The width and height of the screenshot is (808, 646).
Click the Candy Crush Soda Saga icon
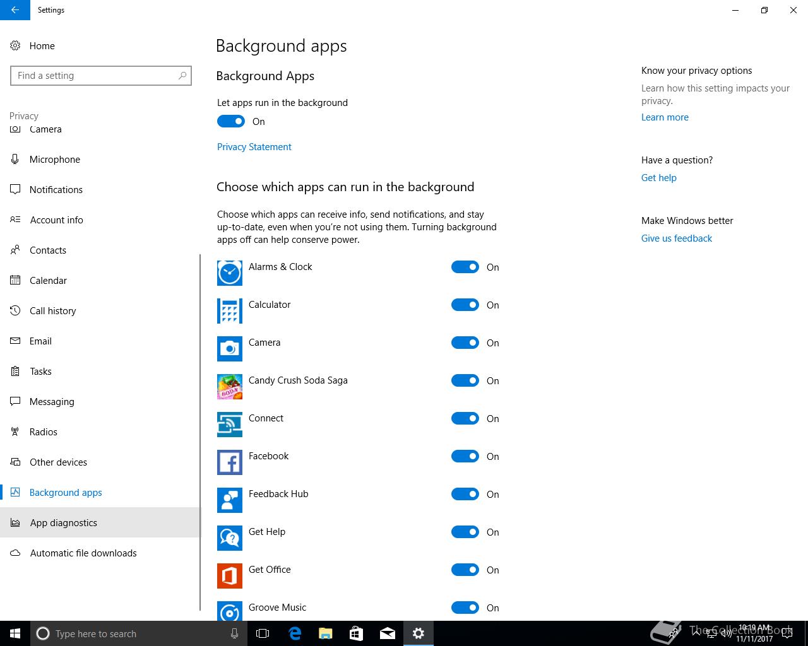(x=229, y=386)
